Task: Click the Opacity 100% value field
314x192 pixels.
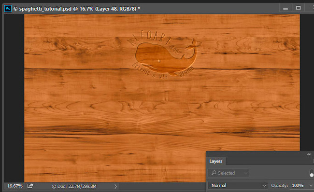Action: (298, 186)
